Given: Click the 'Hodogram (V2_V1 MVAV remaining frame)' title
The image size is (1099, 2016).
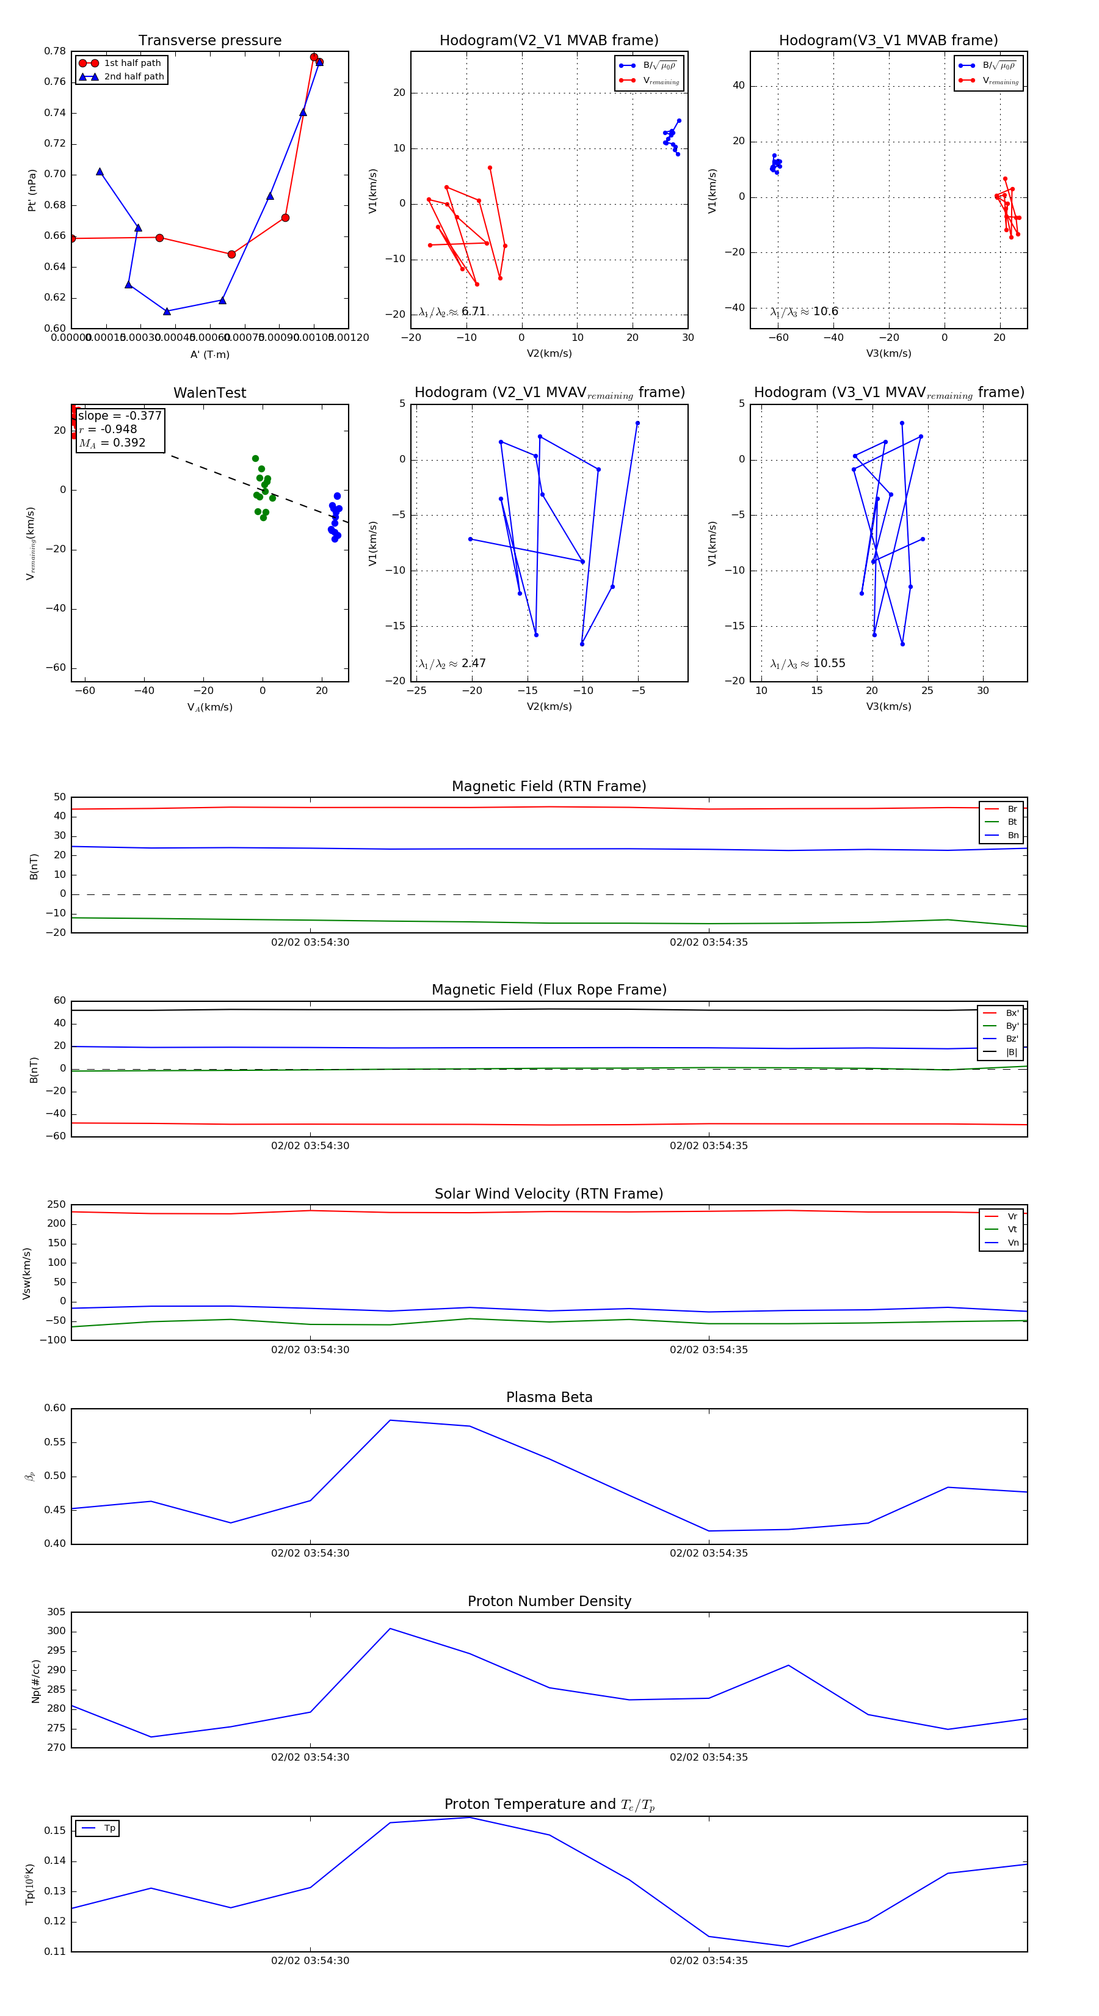Looking at the screenshot, I should click(549, 393).
